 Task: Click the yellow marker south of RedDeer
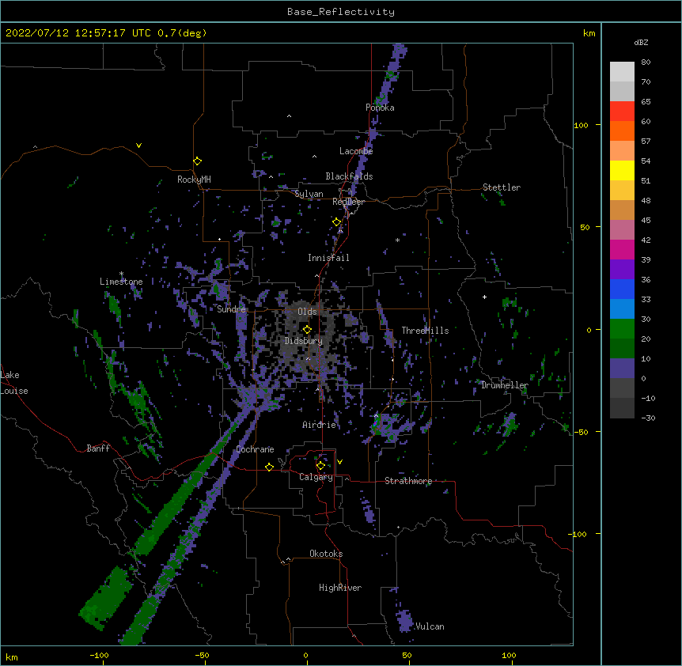[337, 222]
